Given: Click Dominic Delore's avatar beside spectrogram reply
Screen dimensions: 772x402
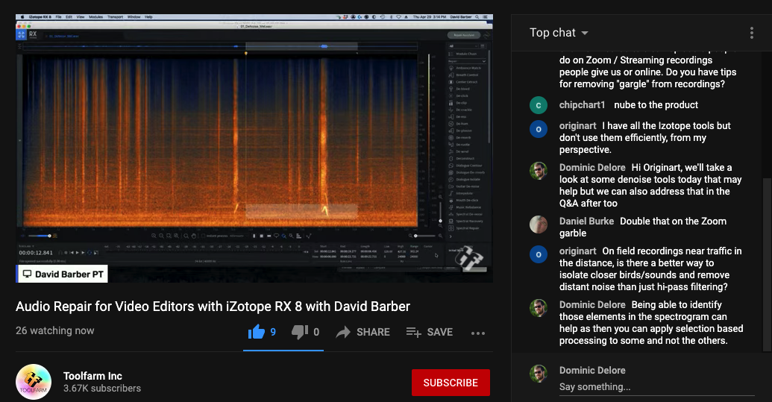Looking at the screenshot, I should [538, 308].
